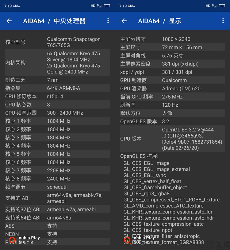The height and width of the screenshot is (250, 230).
Task: Select the GPU 渲染器 Adreno row
Action: click(x=173, y=89)
